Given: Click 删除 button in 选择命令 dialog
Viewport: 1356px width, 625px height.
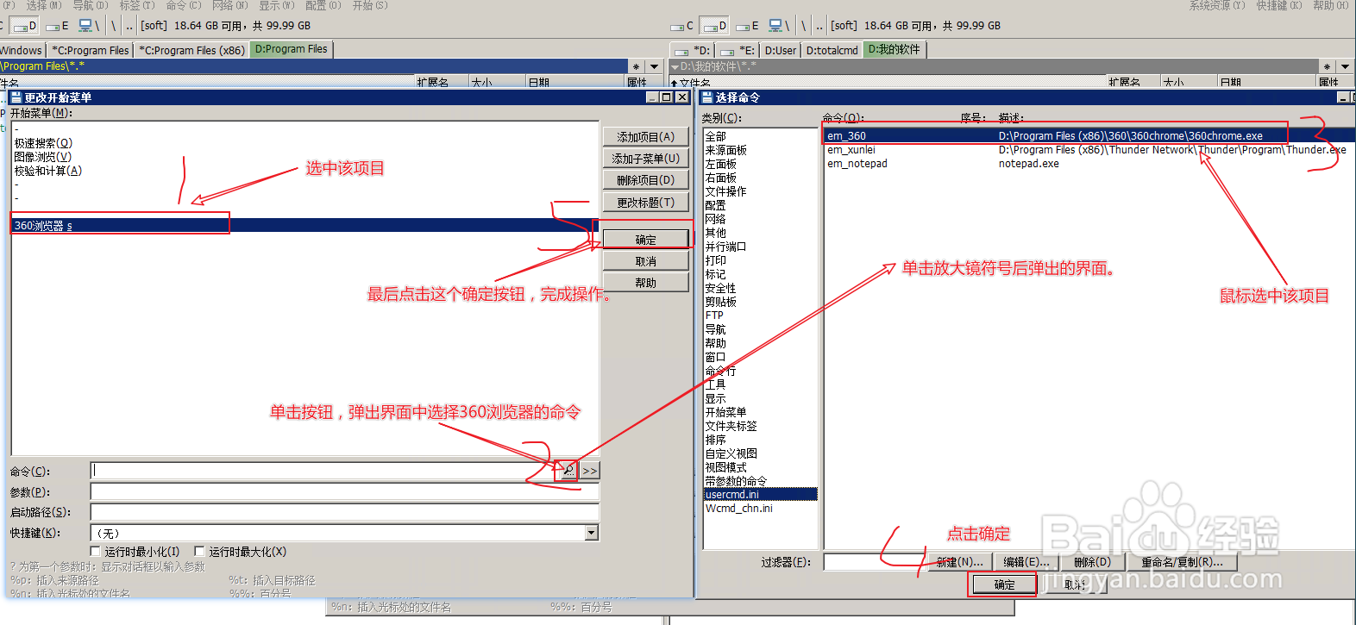Looking at the screenshot, I should coord(1092,562).
